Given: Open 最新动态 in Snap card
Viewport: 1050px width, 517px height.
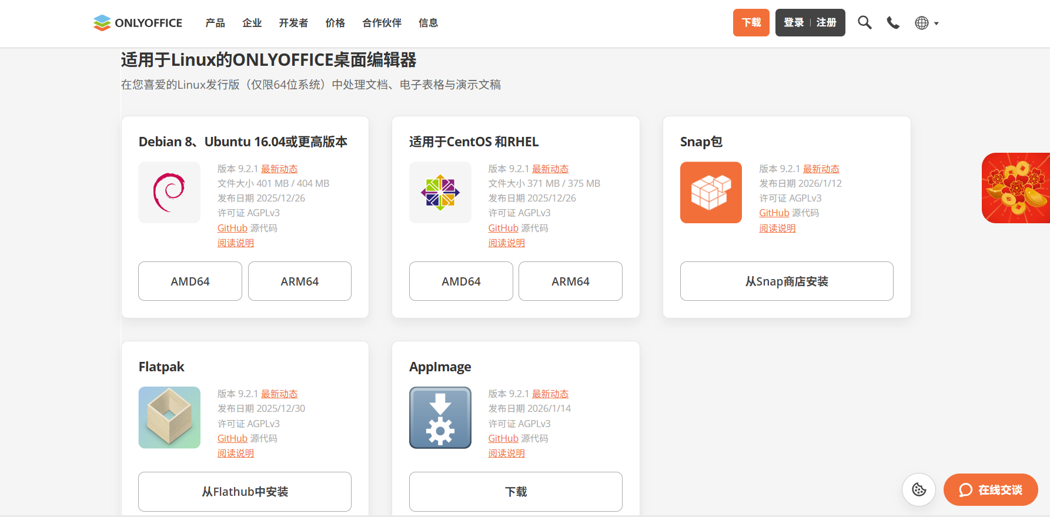Looking at the screenshot, I should point(821,169).
